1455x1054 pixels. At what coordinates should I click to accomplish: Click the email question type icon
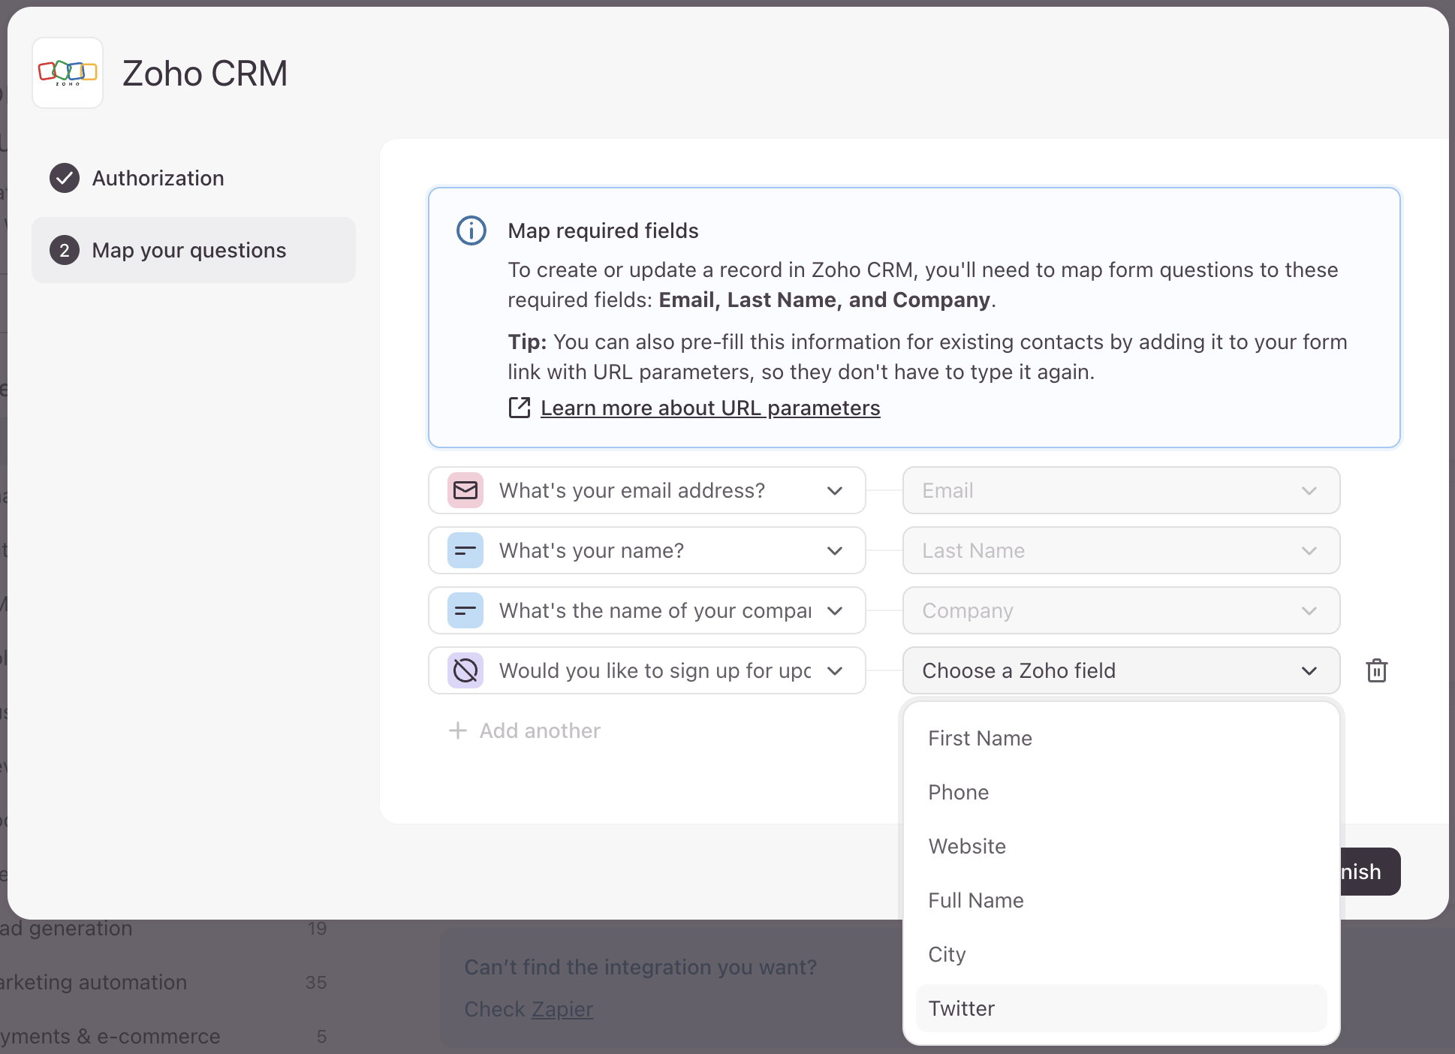coord(465,490)
